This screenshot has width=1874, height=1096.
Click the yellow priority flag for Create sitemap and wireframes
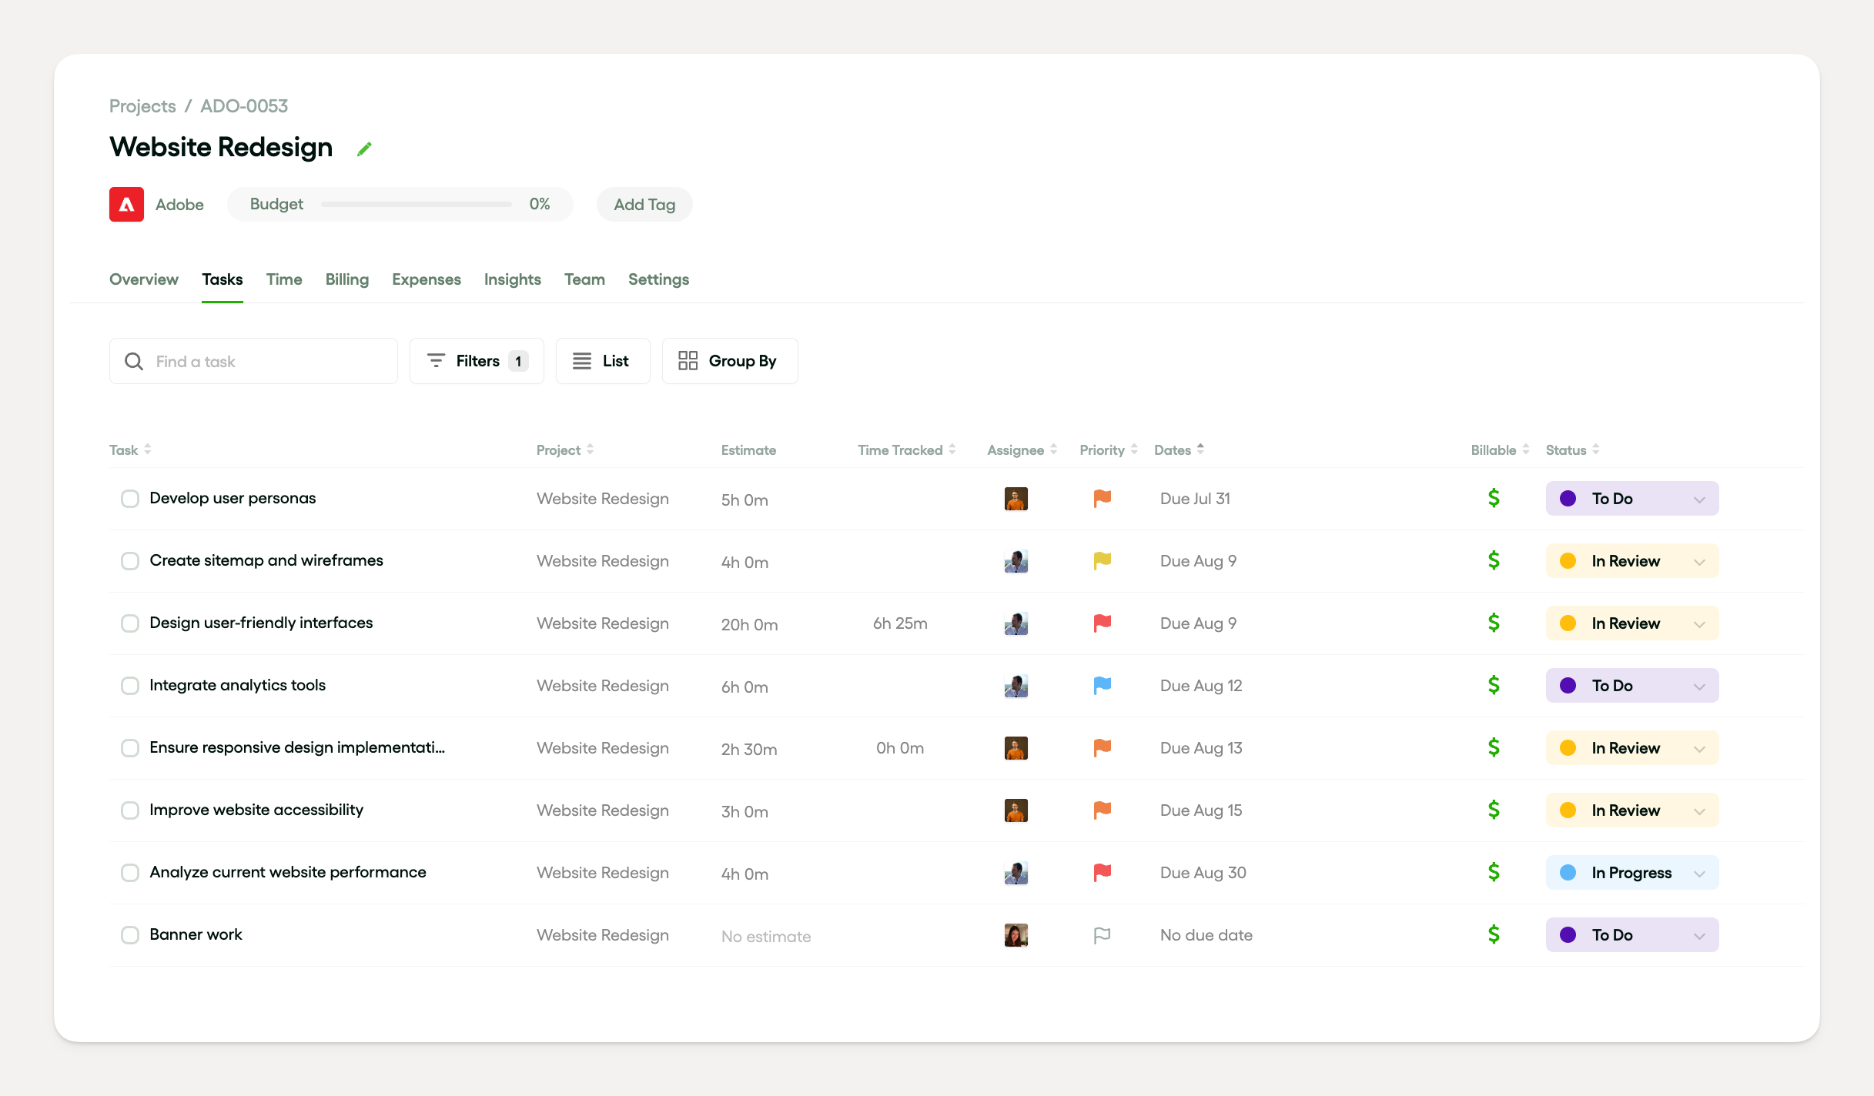1102,560
